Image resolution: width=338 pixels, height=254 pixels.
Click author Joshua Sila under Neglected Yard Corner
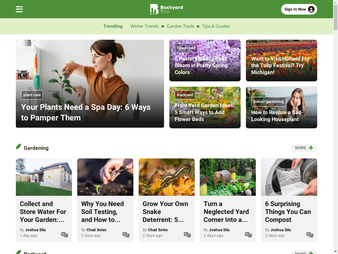pyautogui.click(x=219, y=230)
